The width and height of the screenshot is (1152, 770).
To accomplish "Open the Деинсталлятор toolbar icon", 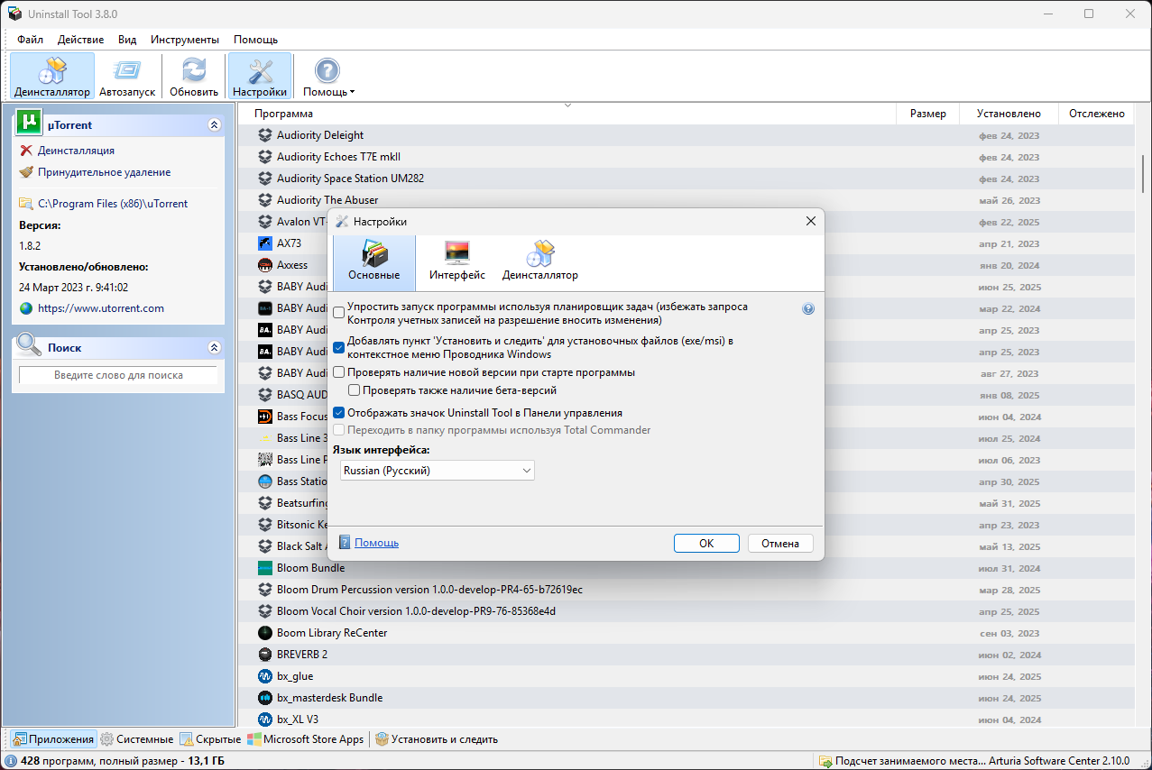I will point(52,76).
